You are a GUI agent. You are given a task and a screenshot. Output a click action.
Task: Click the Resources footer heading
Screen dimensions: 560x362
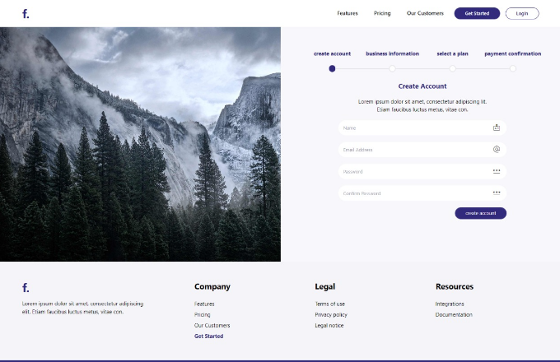pos(455,287)
